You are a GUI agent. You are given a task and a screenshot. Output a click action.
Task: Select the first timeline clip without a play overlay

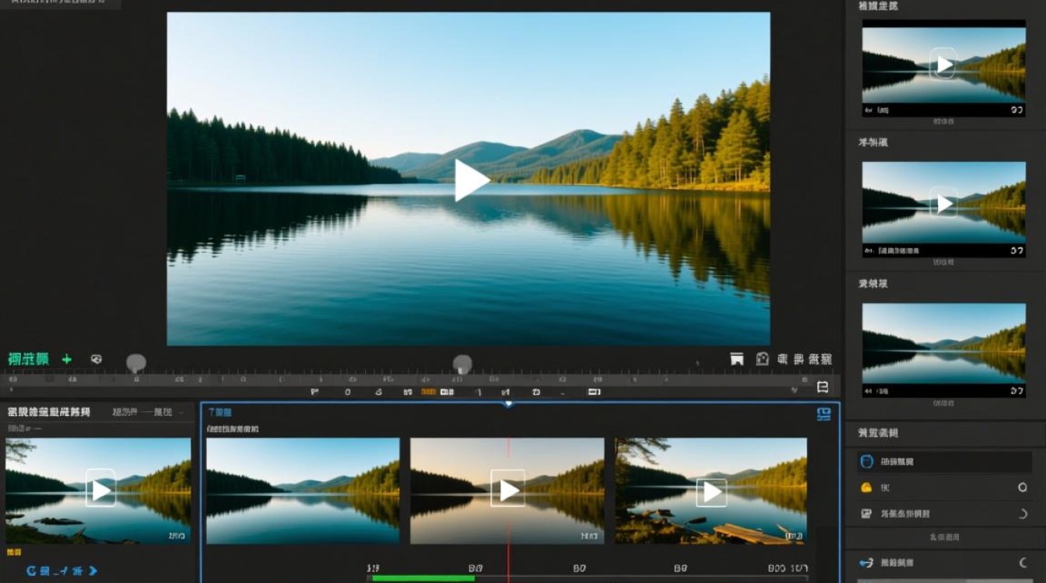click(303, 490)
